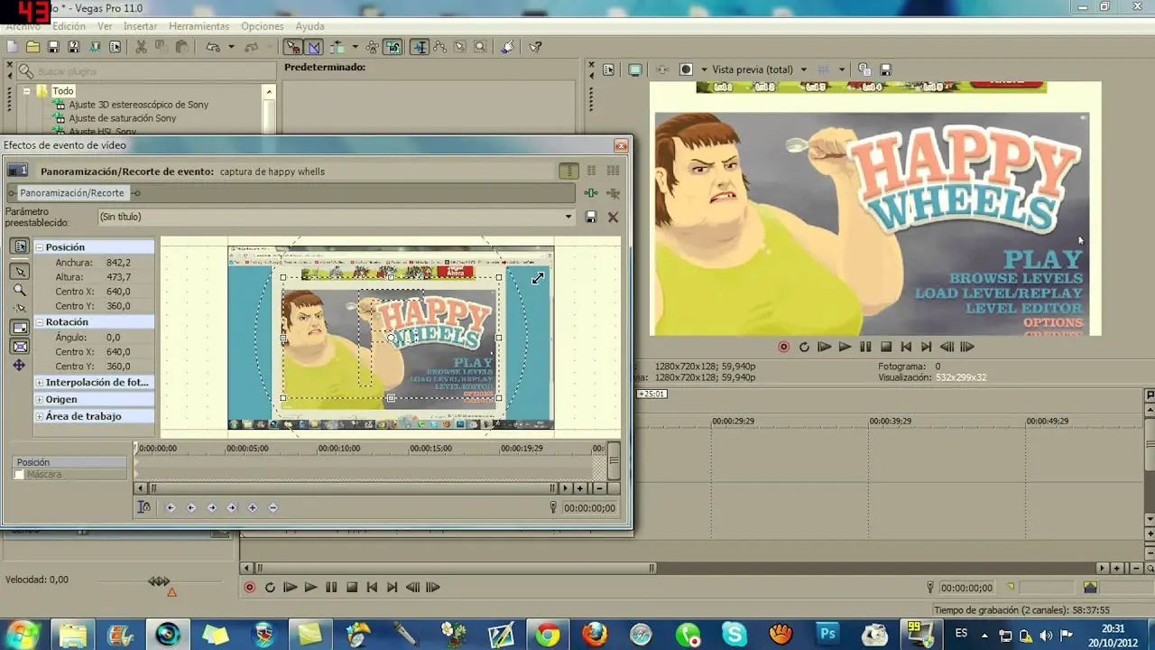The width and height of the screenshot is (1155, 650).
Task: Delete preset with the red X icon
Action: tap(613, 217)
